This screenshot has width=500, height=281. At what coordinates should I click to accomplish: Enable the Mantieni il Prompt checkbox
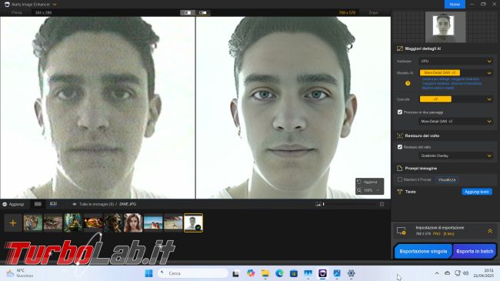click(x=400, y=179)
